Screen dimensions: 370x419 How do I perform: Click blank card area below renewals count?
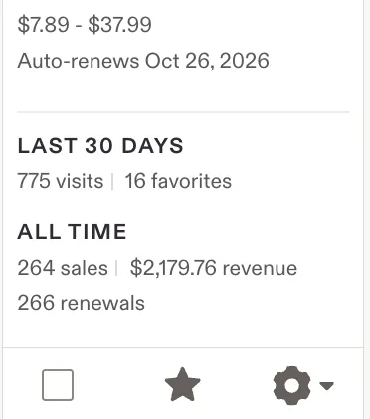pos(183,330)
